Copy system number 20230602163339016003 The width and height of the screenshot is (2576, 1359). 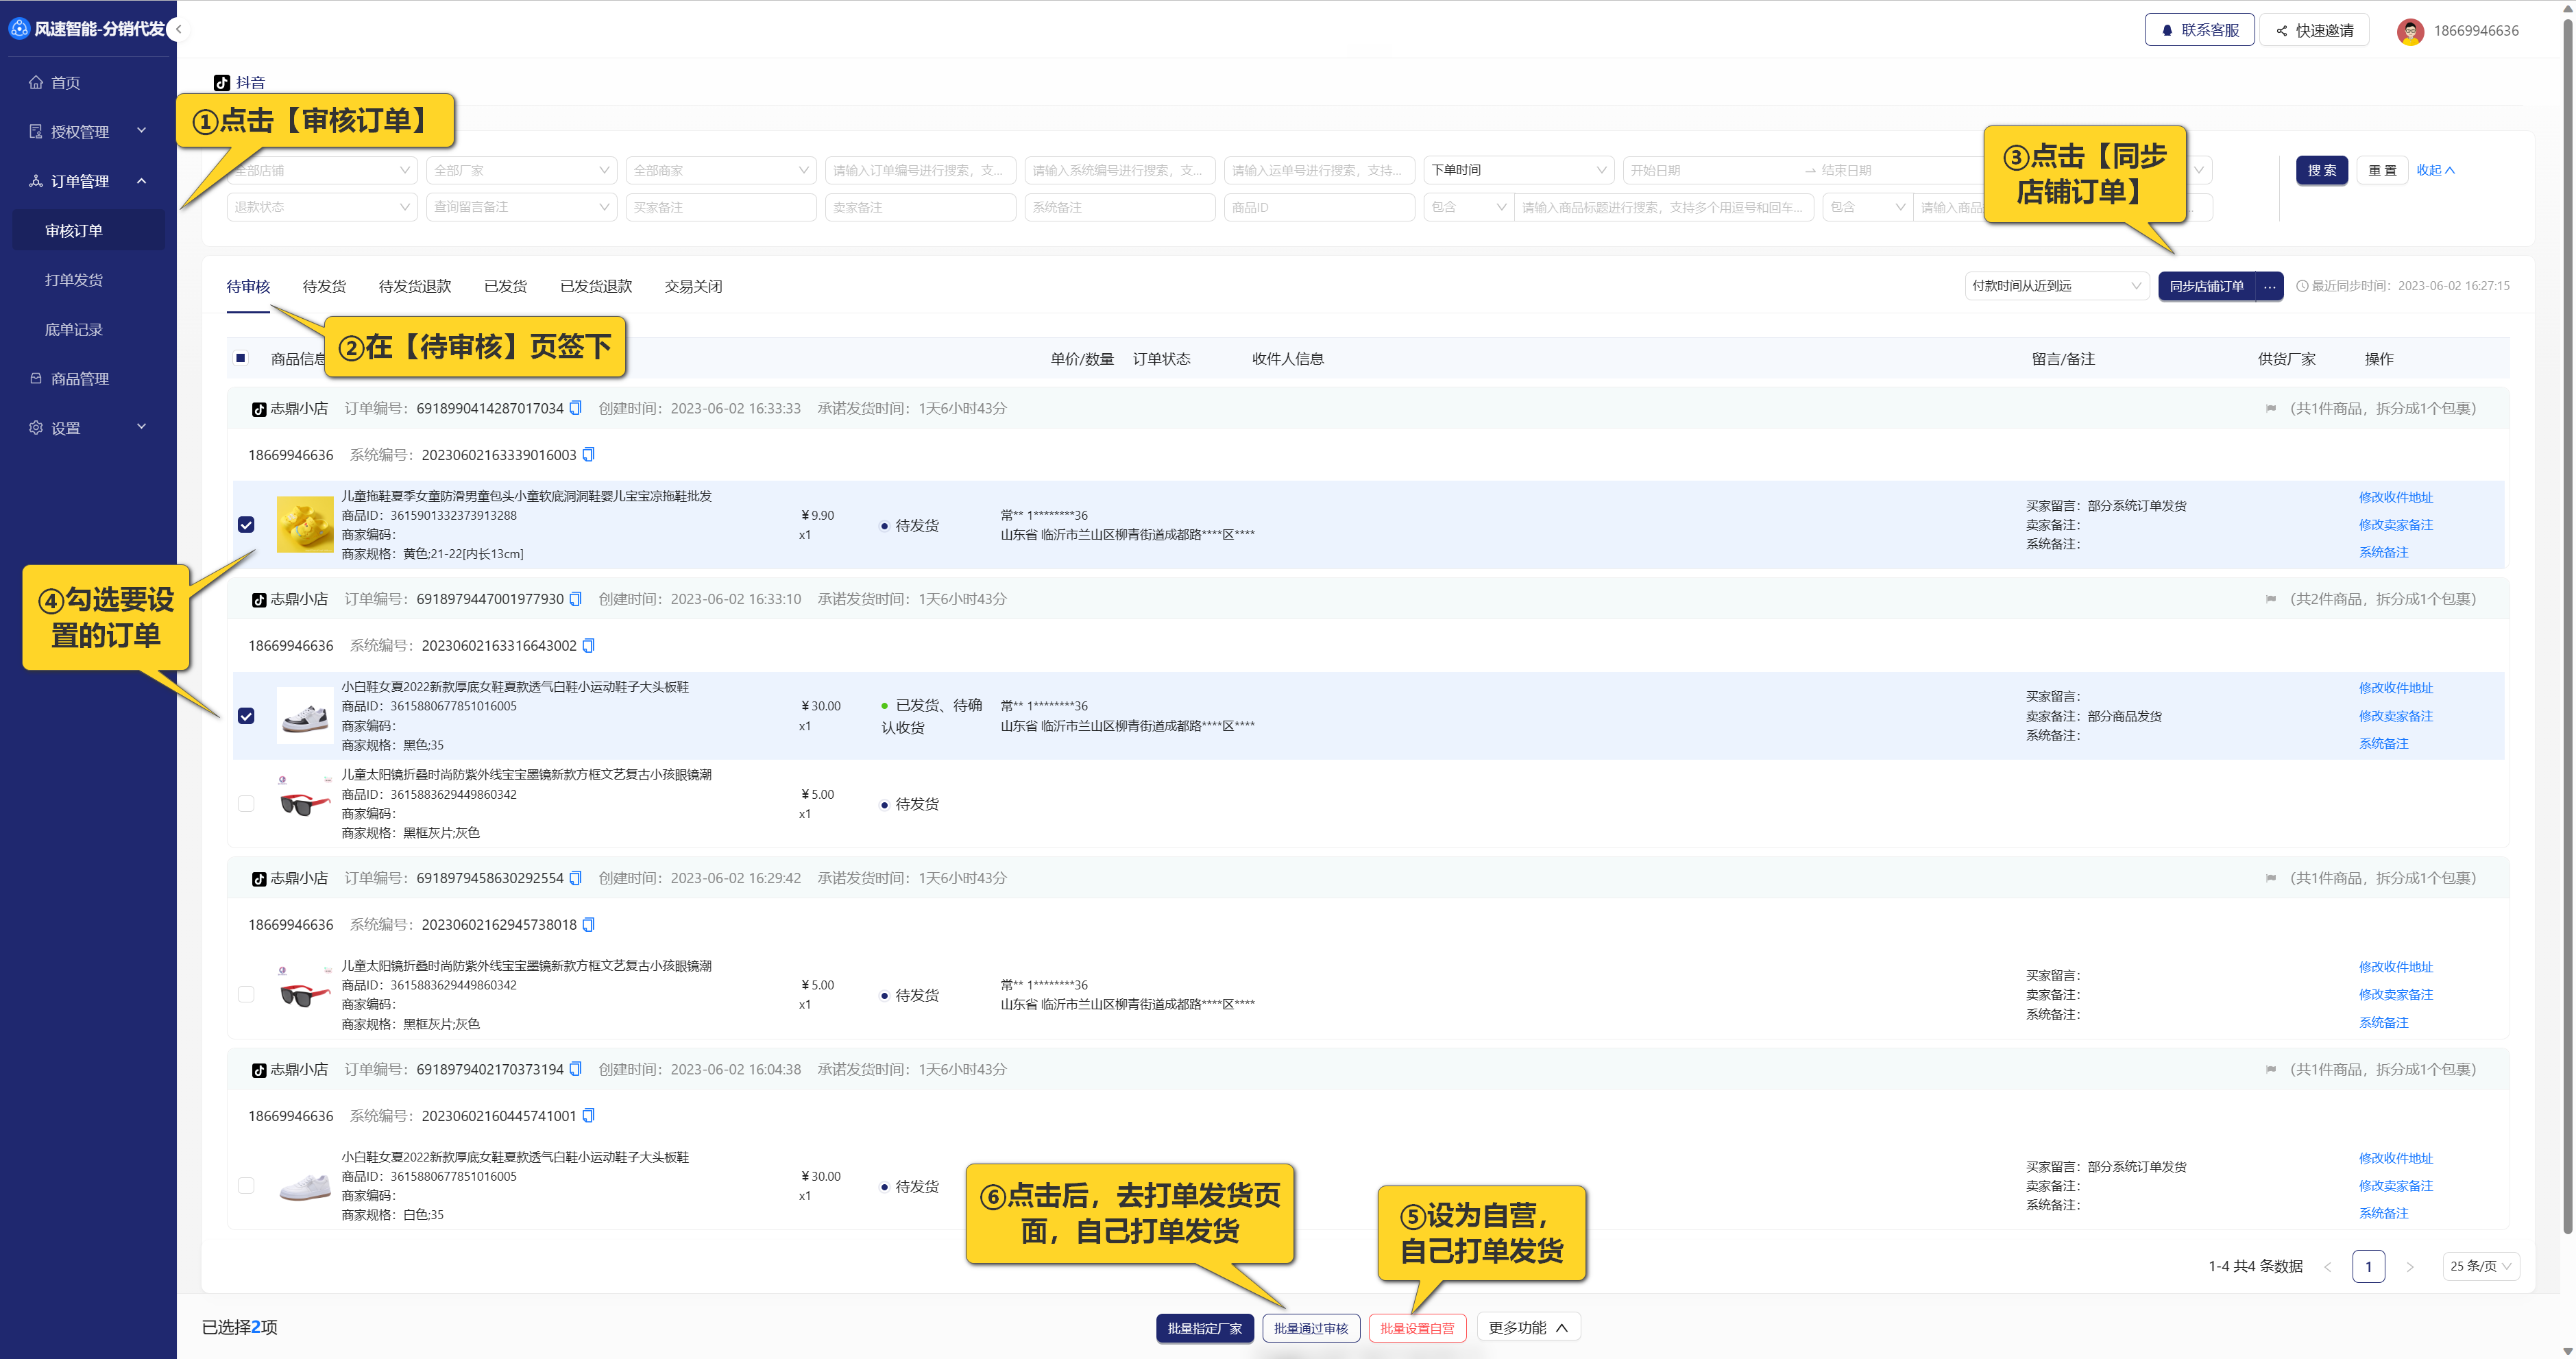(x=588, y=455)
